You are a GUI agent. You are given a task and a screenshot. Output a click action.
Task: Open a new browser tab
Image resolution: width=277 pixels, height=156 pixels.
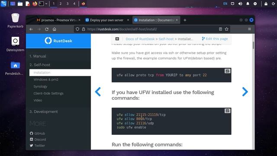click(185, 20)
